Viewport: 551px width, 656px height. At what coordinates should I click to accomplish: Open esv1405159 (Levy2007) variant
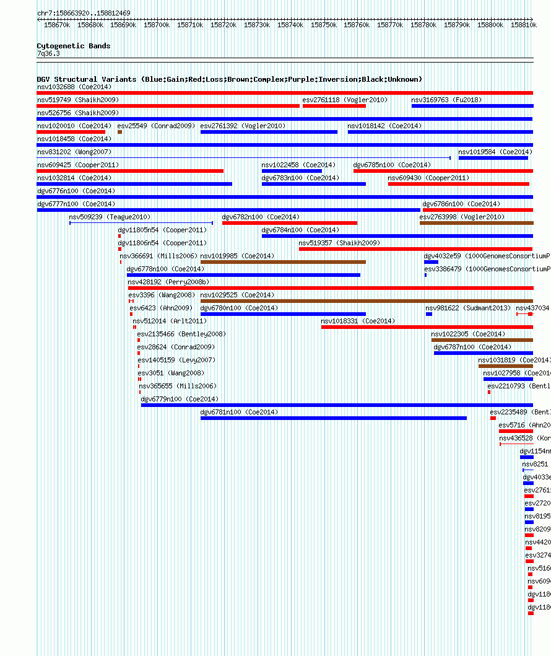pyautogui.click(x=139, y=366)
